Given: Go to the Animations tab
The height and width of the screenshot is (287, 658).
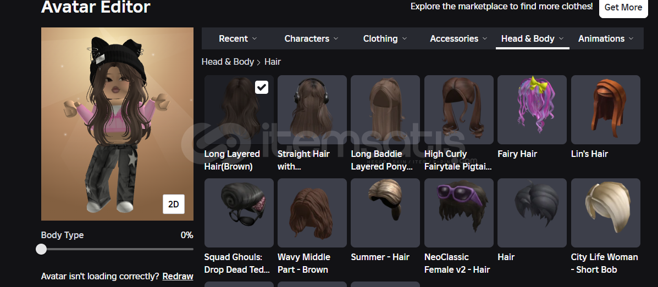Looking at the screenshot, I should click(x=606, y=38).
